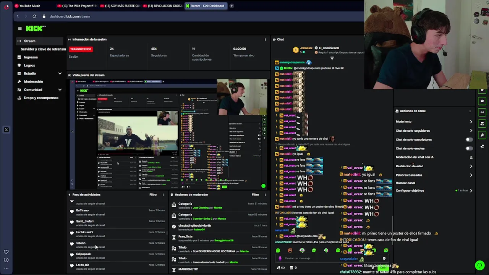The width and height of the screenshot is (489, 275).
Task: Toggle Chat de solo-suscriptores switch
Action: click(x=469, y=139)
